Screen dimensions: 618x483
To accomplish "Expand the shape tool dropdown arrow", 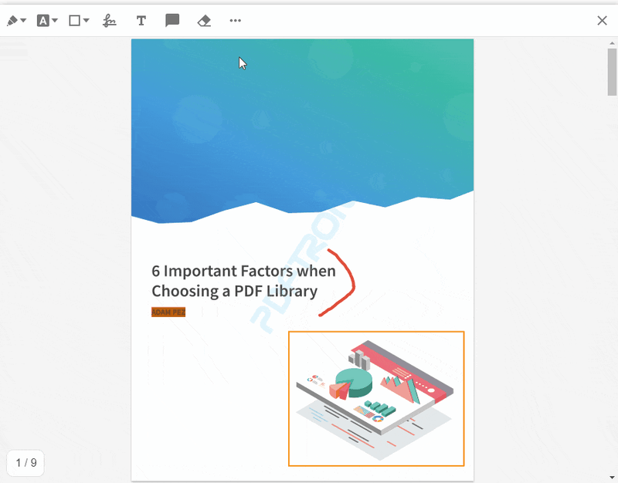I will (x=87, y=21).
